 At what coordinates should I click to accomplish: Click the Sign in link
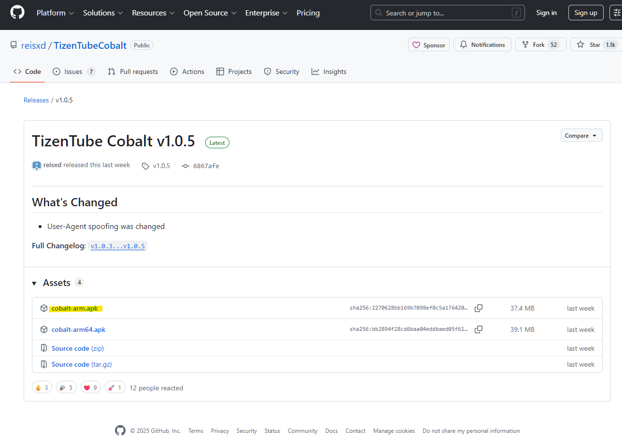tap(546, 13)
